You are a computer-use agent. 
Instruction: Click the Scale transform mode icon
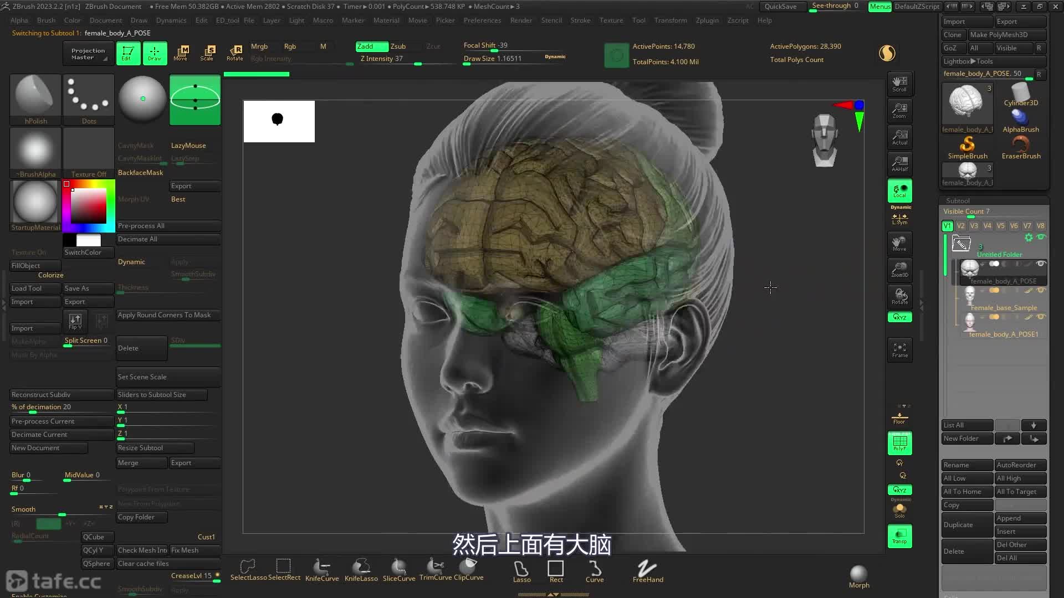[207, 53]
